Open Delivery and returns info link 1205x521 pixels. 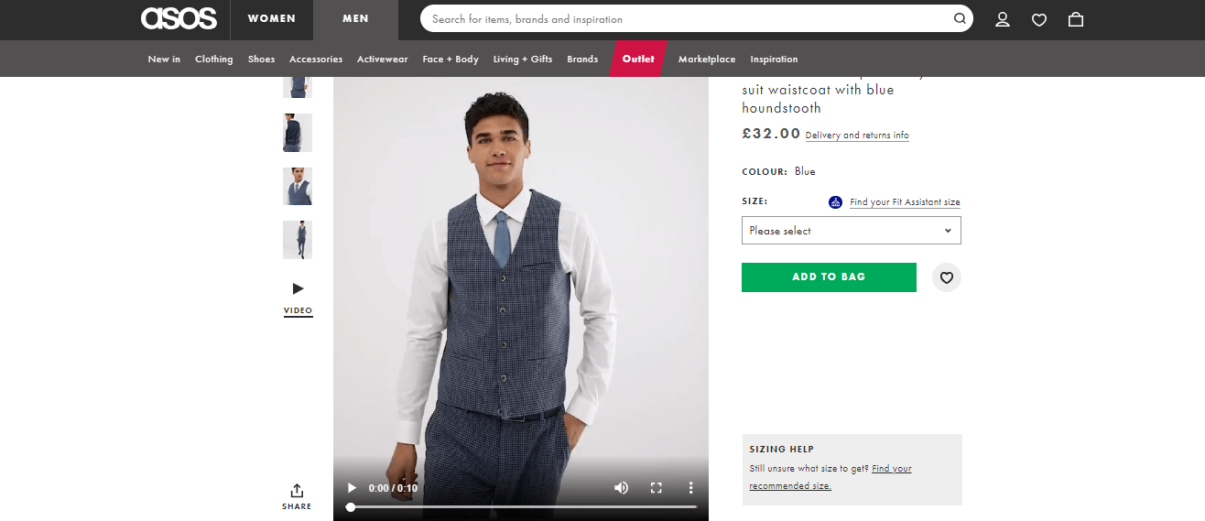[857, 136]
